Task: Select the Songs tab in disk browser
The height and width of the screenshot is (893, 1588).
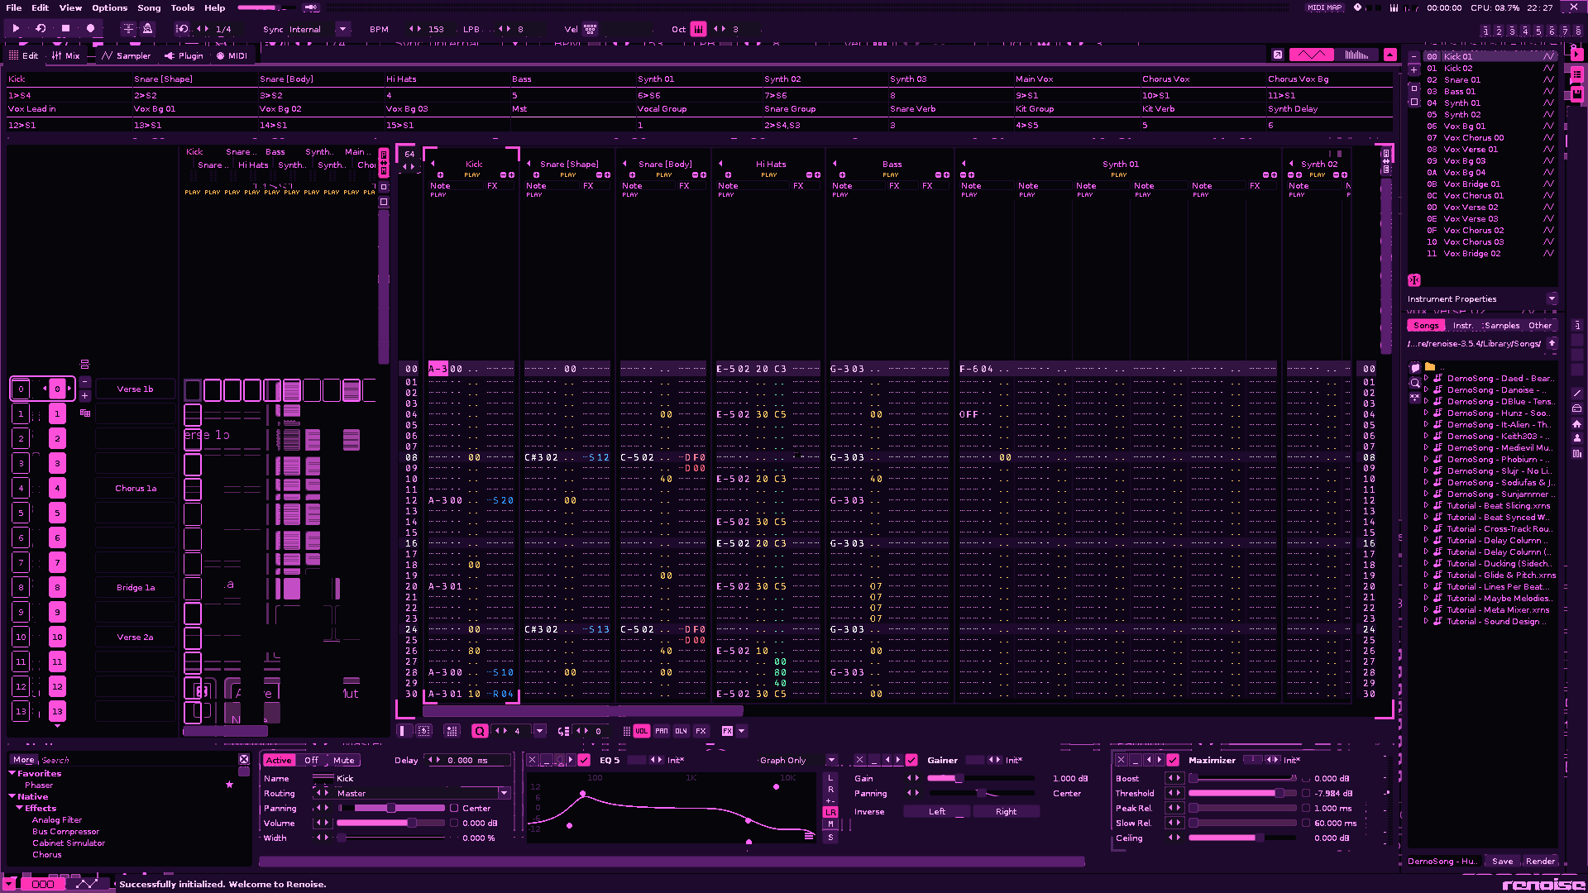Action: (1426, 326)
